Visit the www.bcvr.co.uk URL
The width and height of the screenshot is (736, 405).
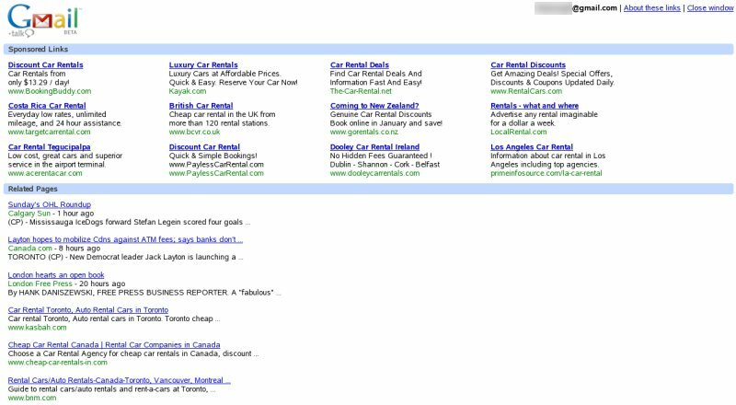pyautogui.click(x=194, y=132)
